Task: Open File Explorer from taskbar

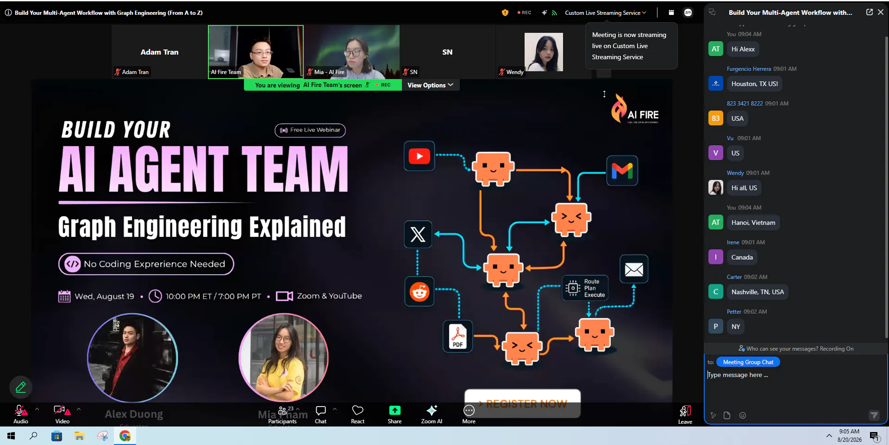Action: click(x=79, y=436)
